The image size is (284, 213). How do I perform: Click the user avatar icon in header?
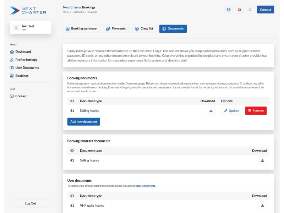coord(250,10)
